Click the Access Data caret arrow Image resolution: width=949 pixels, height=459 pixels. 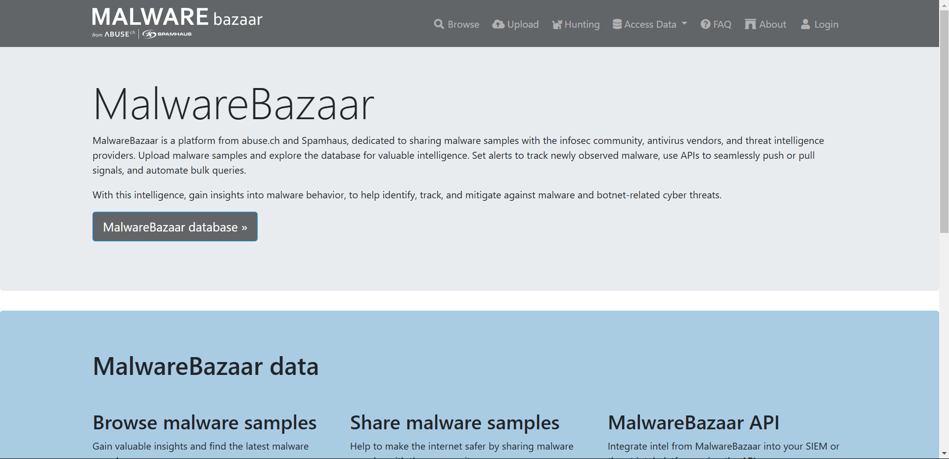684,24
